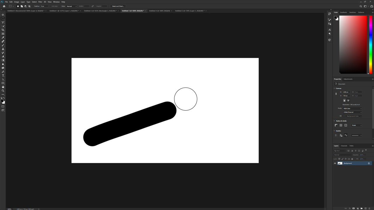Open the File menu
374x210 pixels.
point(6,2)
